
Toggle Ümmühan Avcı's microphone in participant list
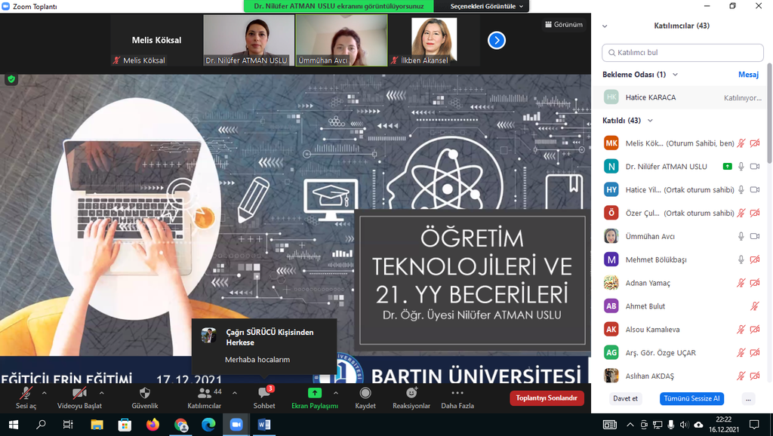click(x=741, y=236)
